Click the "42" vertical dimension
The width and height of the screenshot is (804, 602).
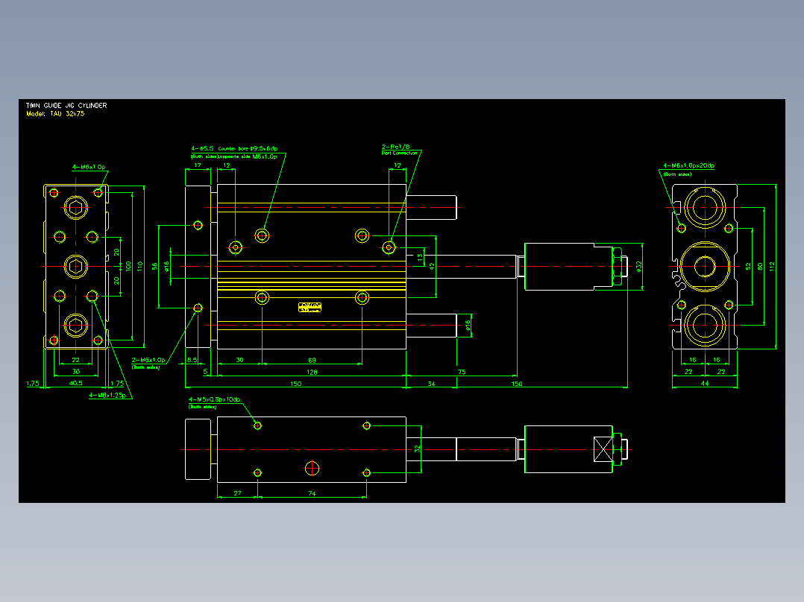432,267
